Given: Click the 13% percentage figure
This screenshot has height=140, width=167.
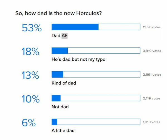Looking at the screenshot, I should pyautogui.click(x=30, y=75).
